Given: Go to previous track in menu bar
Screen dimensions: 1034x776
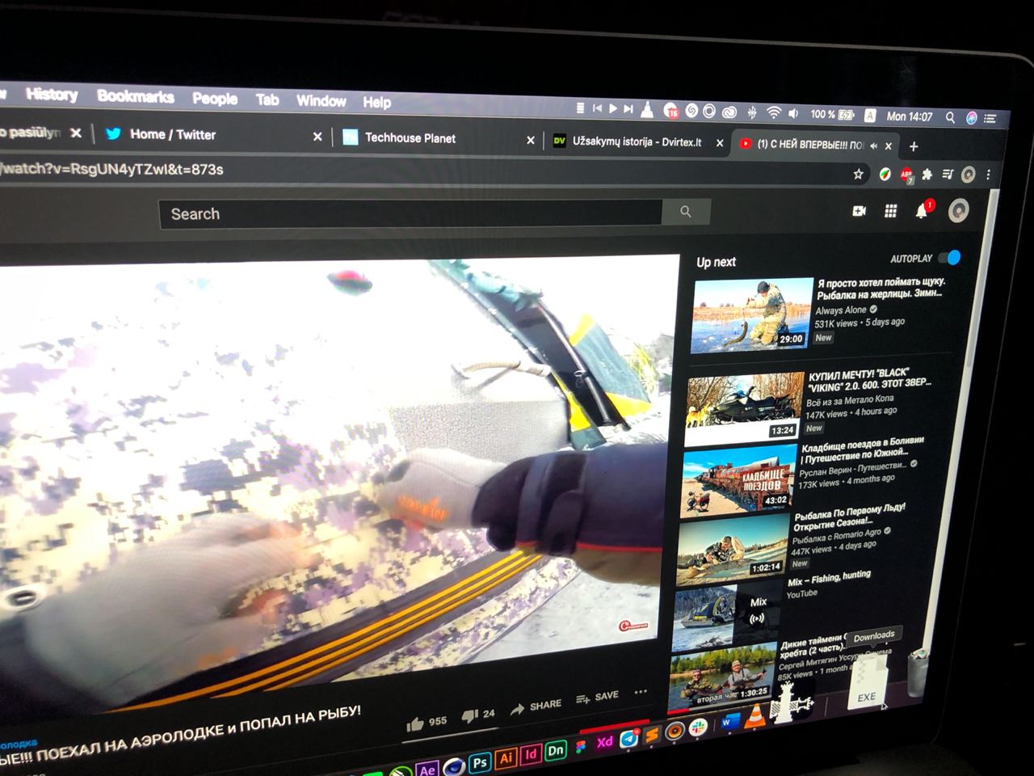Looking at the screenshot, I should pyautogui.click(x=598, y=108).
